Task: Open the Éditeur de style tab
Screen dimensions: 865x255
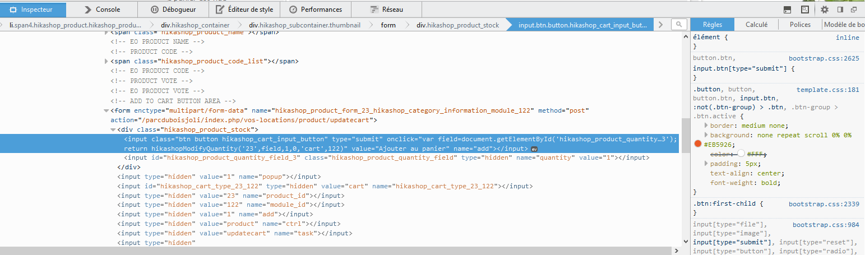Action: (244, 10)
